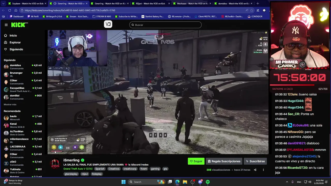Open CONTADOR bookmark
This screenshot has height=186, width=331.
click(x=255, y=17)
